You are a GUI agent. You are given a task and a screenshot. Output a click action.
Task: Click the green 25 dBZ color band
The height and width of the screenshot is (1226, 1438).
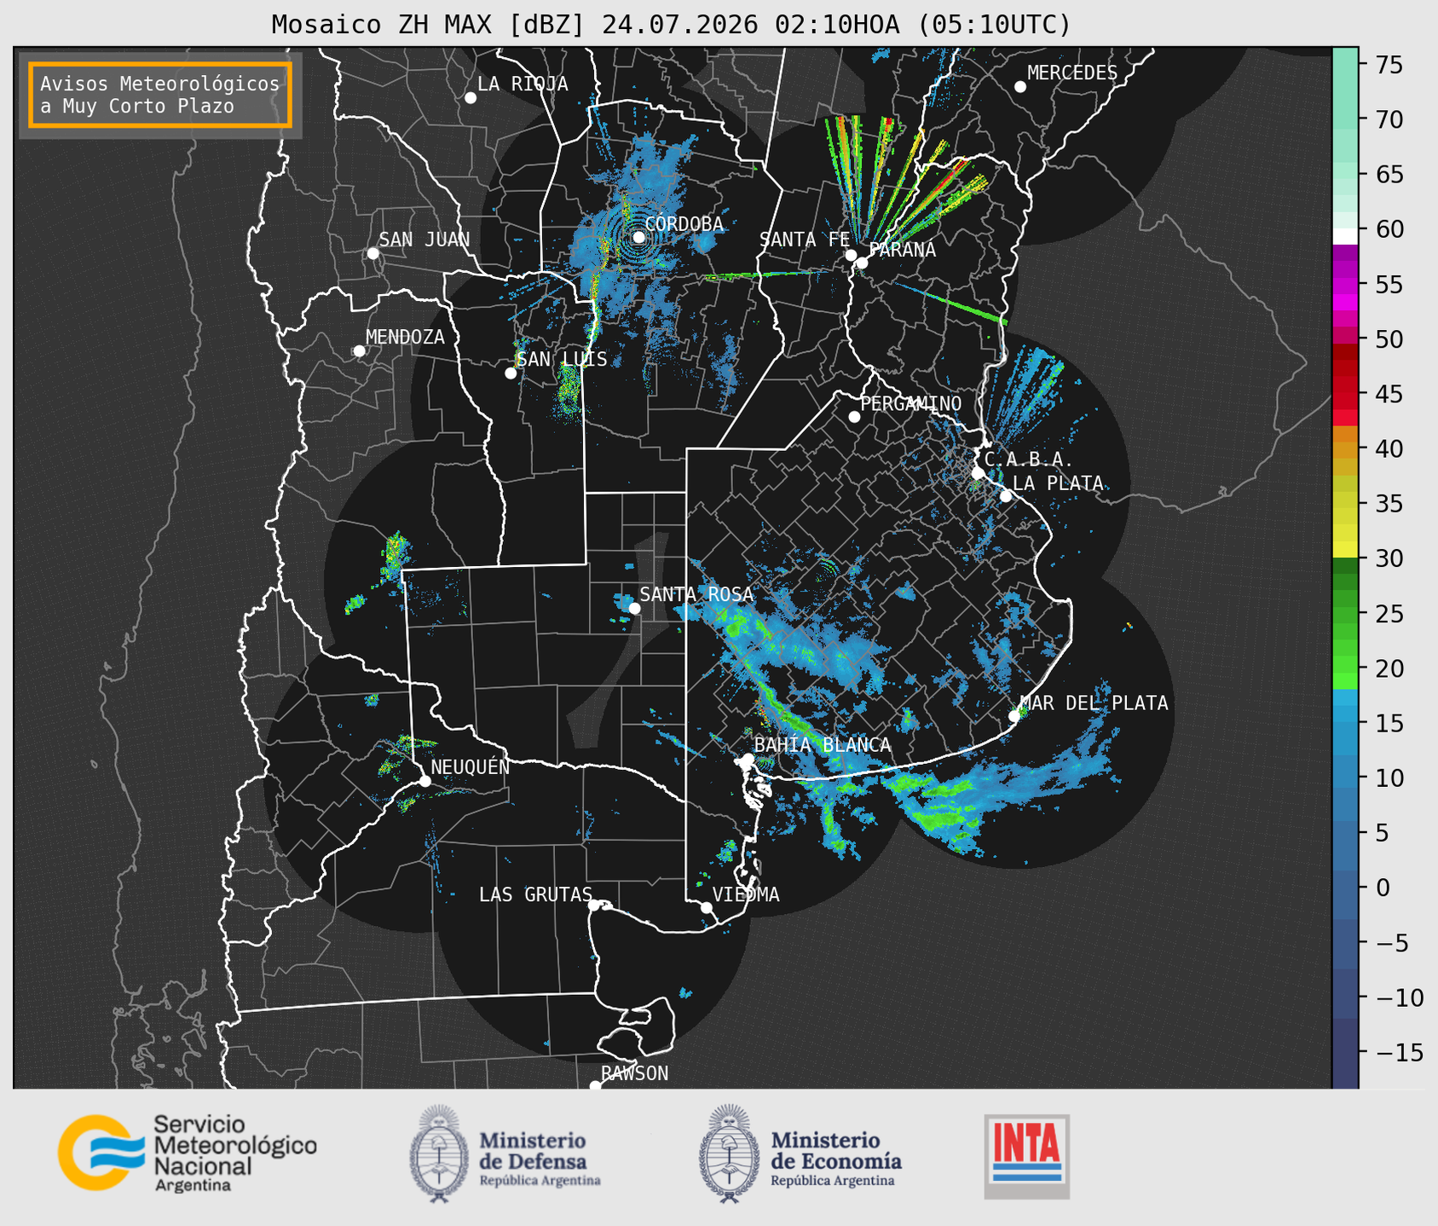point(1345,614)
